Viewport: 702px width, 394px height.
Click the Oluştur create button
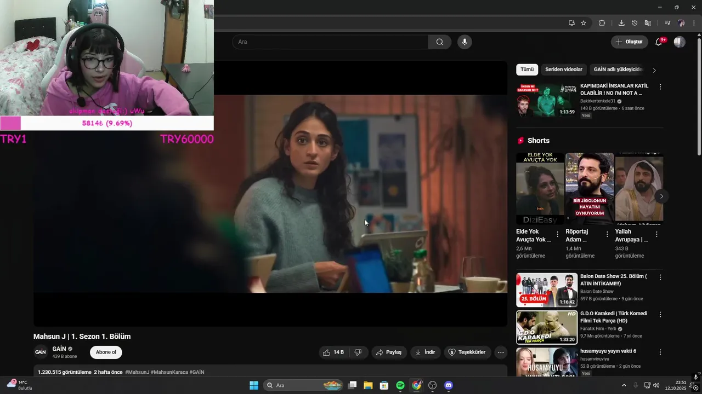(x=630, y=42)
